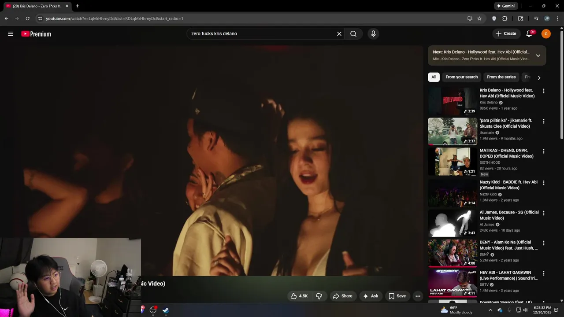Go forward in the browser
The width and height of the screenshot is (564, 317).
tap(17, 18)
